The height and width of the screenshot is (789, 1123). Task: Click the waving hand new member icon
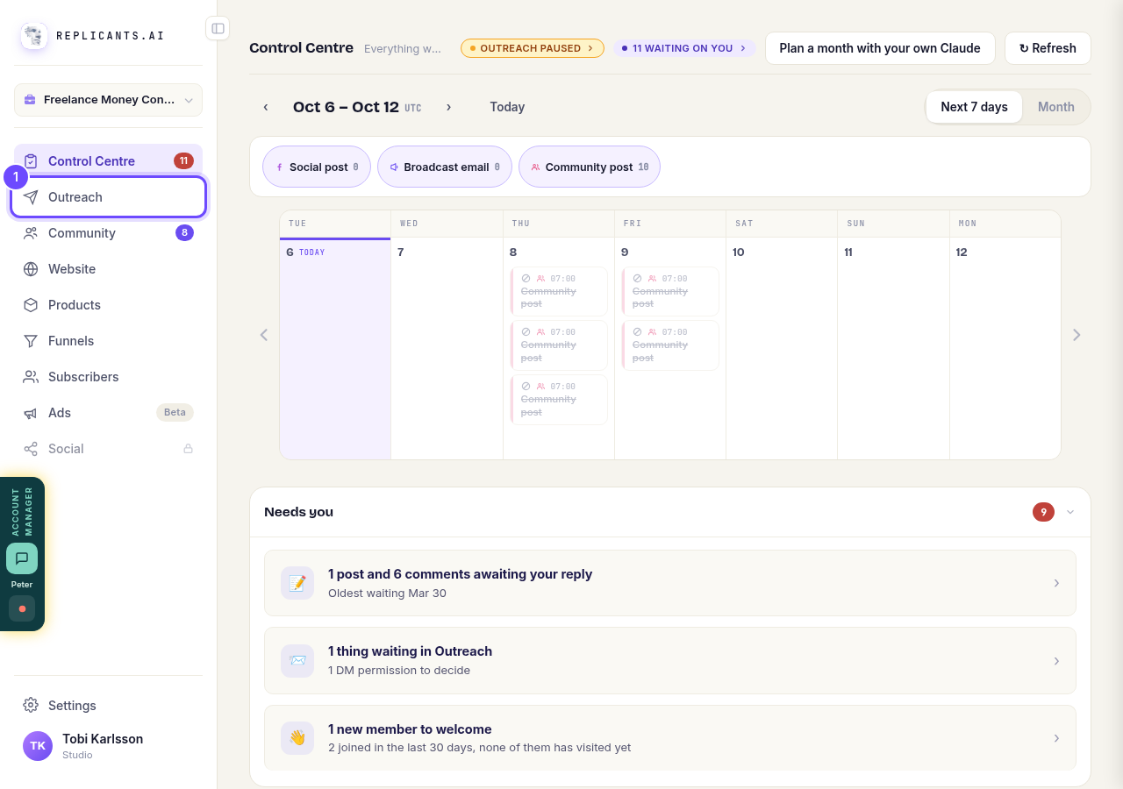297,738
